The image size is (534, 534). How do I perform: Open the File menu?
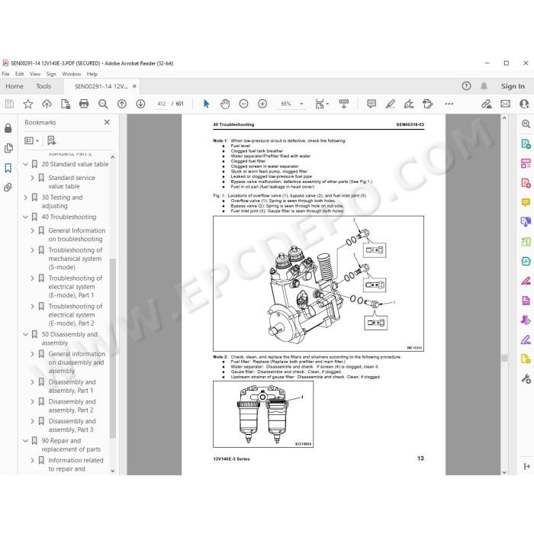tap(5, 74)
